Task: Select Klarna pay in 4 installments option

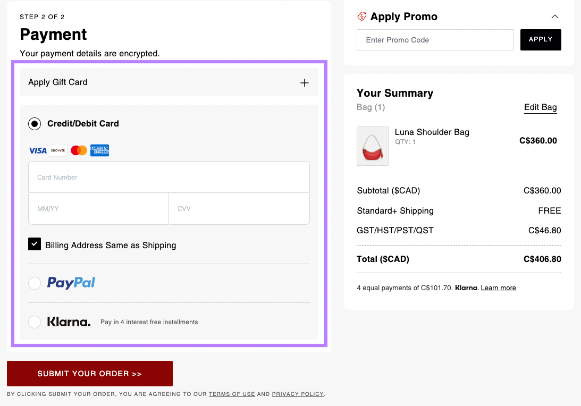Action: coord(35,322)
